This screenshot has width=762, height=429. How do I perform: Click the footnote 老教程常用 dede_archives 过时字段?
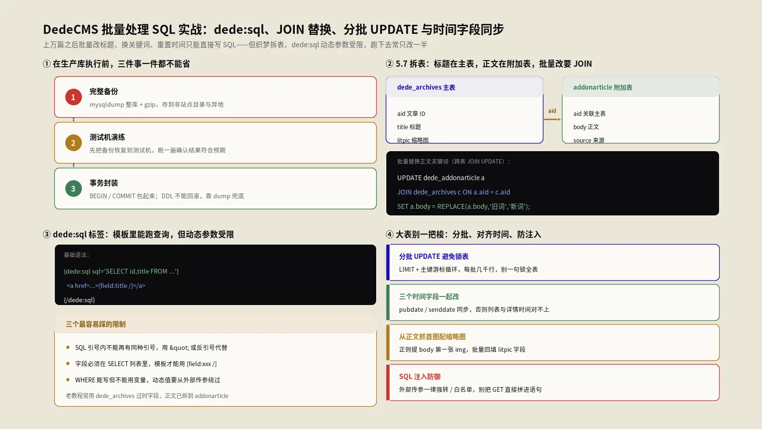pos(147,396)
